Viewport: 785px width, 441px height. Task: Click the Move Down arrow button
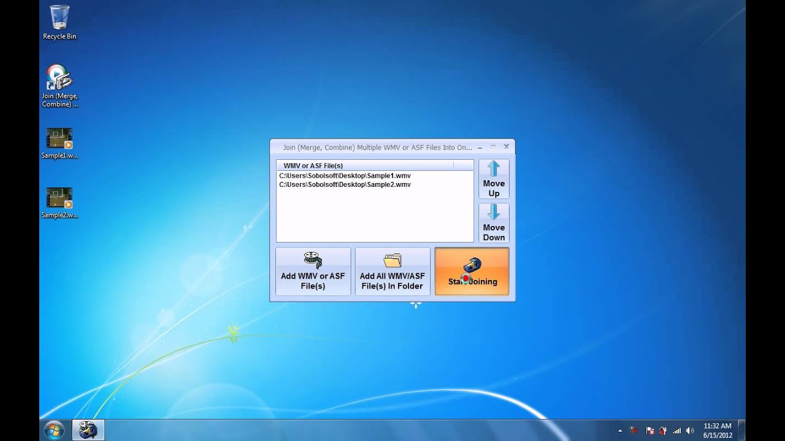(494, 223)
